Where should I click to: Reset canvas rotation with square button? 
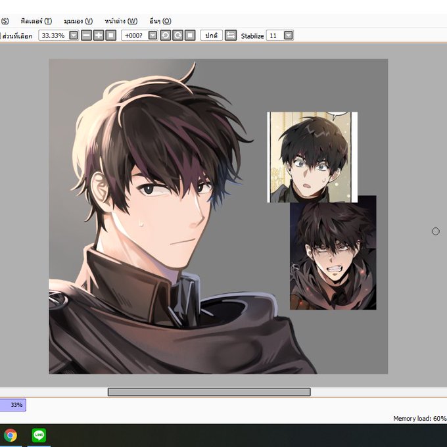click(x=190, y=35)
